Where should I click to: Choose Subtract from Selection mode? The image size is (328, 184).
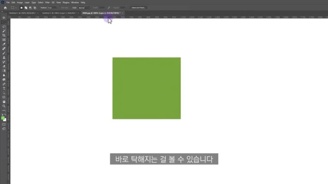click(x=30, y=8)
